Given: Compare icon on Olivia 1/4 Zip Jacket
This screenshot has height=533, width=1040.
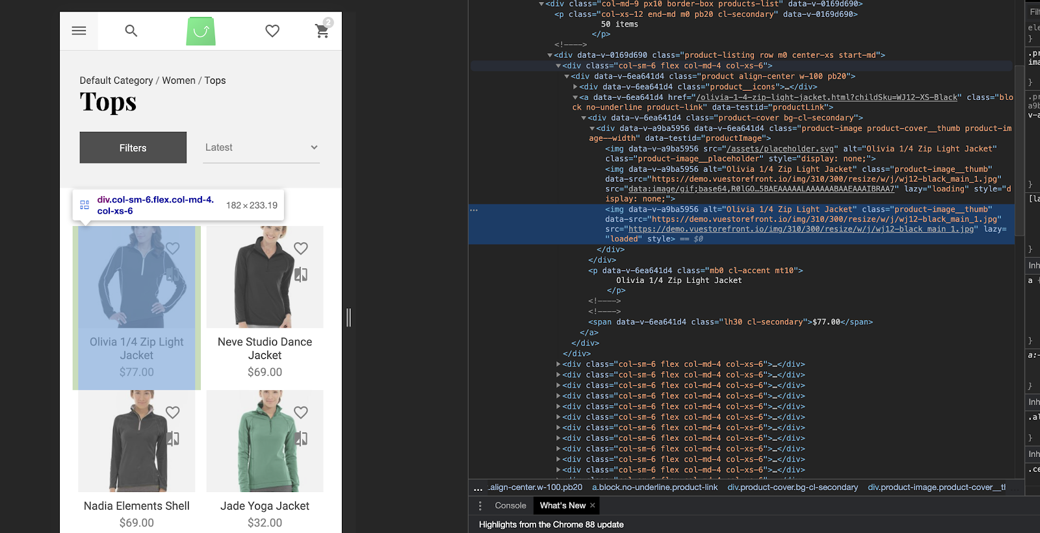Looking at the screenshot, I should pyautogui.click(x=172, y=275).
